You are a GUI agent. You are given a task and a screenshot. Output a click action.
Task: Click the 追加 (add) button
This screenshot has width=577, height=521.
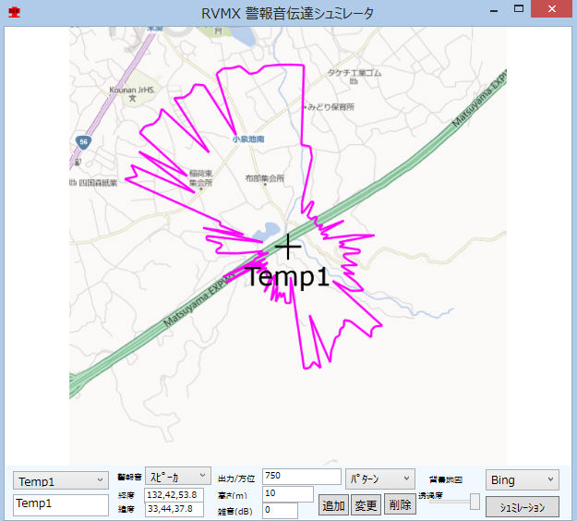(x=332, y=505)
